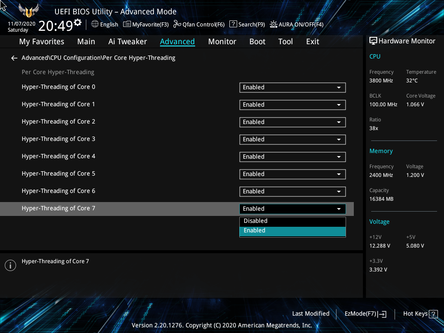Click the Hyper-Threading of Core 0 label

tap(59, 87)
